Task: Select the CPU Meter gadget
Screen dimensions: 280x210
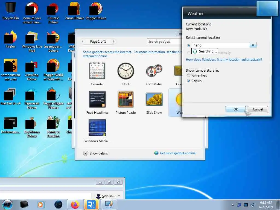Action: (x=154, y=74)
